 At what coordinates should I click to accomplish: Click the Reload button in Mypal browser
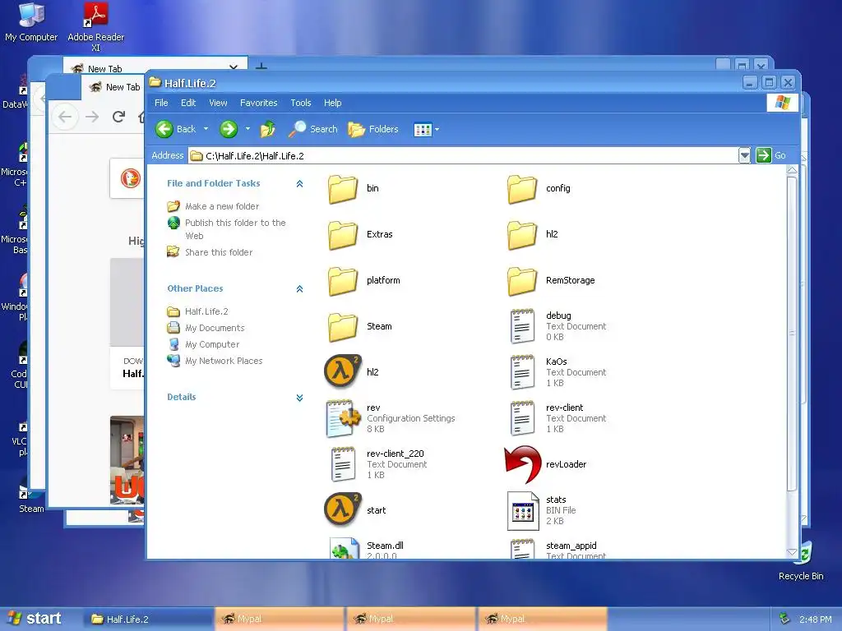click(118, 117)
